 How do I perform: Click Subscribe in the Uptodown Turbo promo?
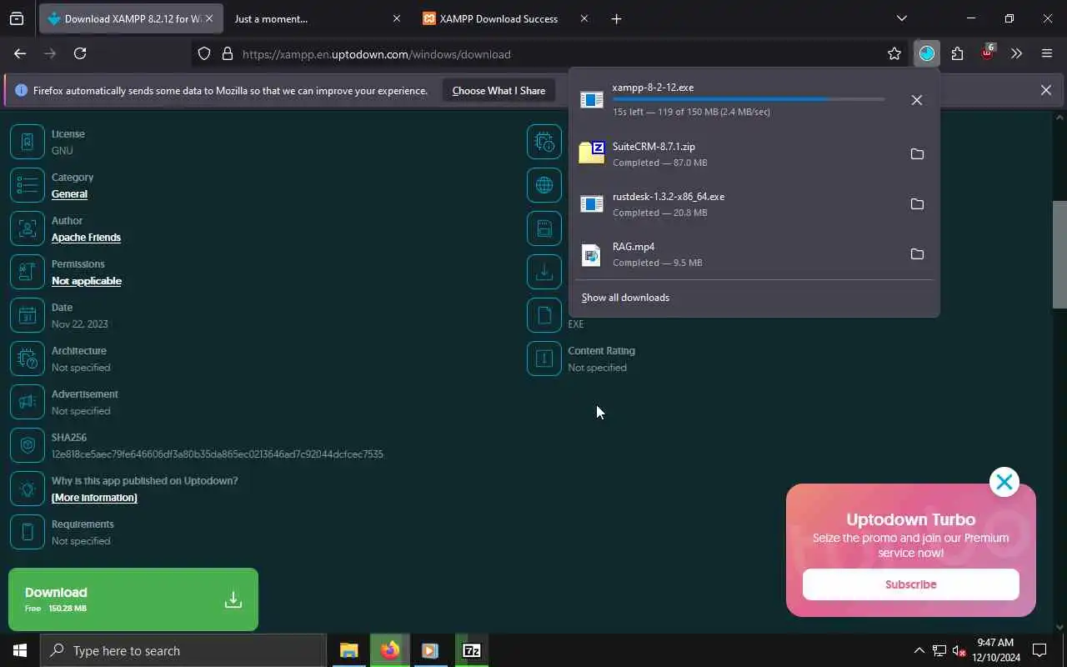[911, 584]
